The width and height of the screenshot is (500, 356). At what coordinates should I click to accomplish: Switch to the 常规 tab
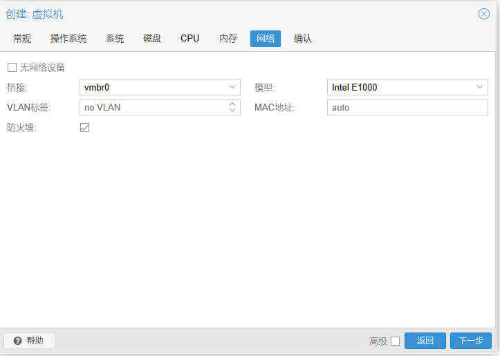point(22,39)
